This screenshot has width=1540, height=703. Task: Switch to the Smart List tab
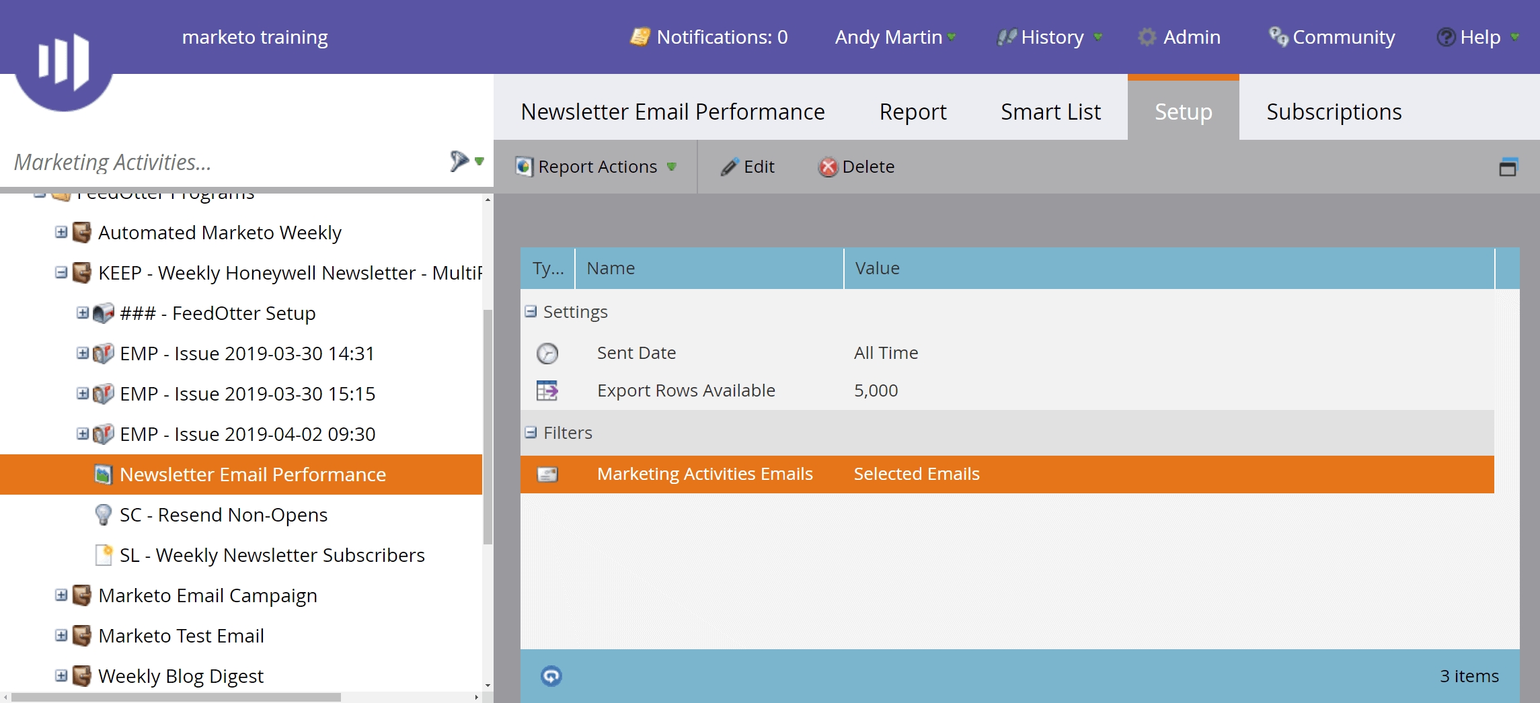pos(1050,112)
